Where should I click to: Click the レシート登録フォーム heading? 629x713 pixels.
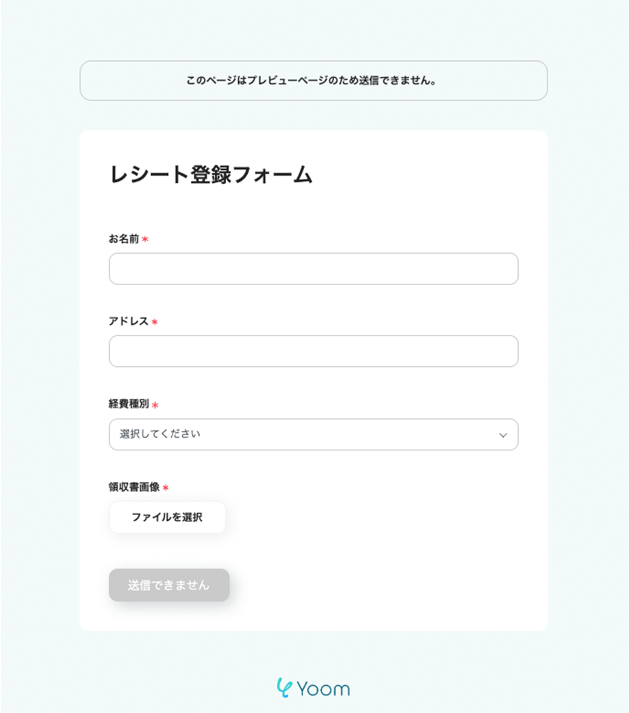[210, 174]
